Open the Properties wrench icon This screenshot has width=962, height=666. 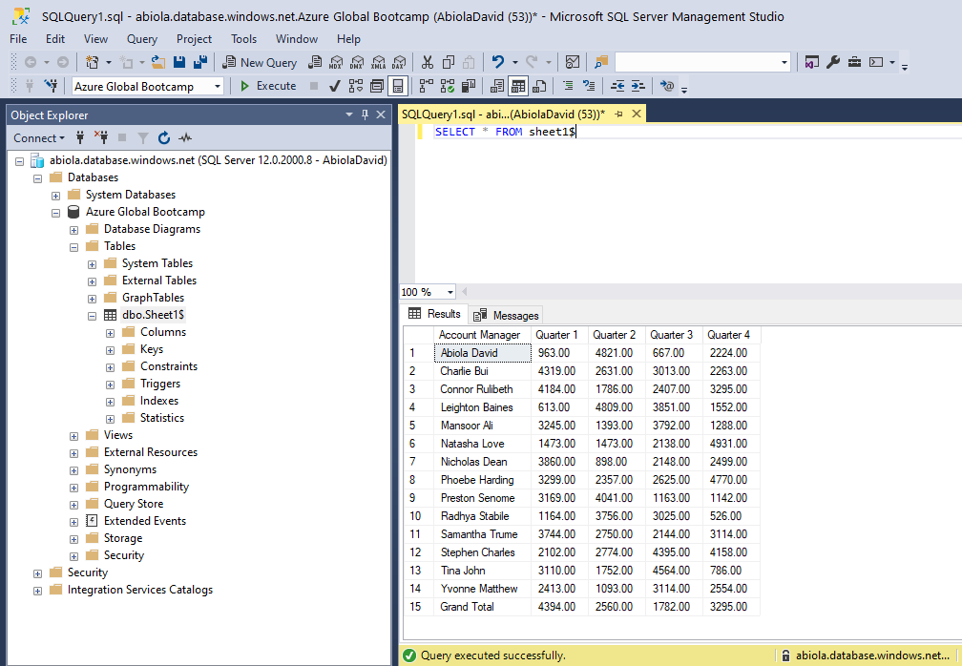[832, 62]
